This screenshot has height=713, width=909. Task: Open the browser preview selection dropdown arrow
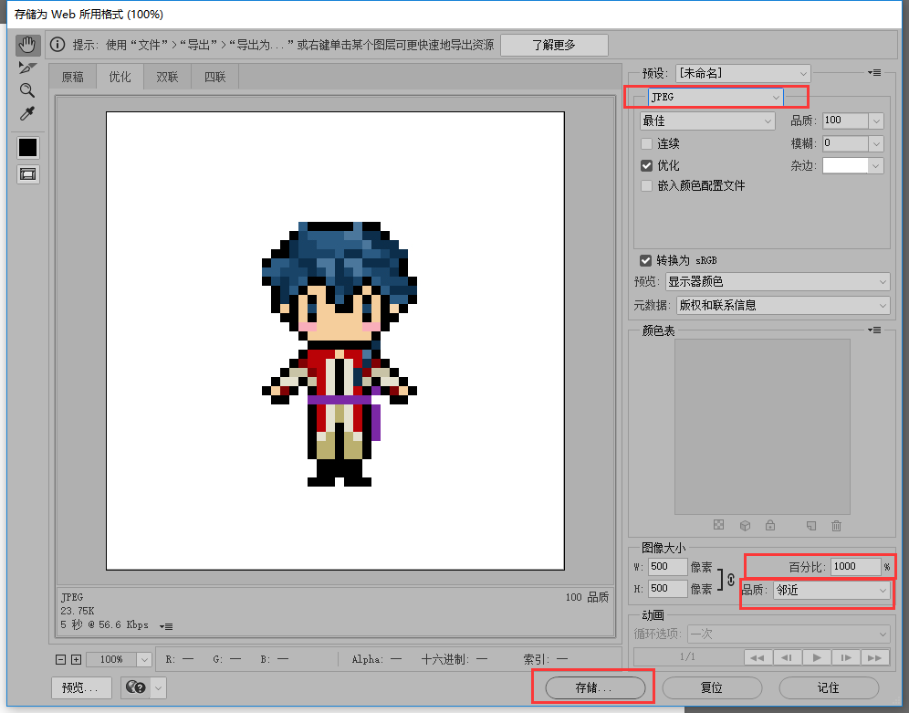(x=158, y=688)
